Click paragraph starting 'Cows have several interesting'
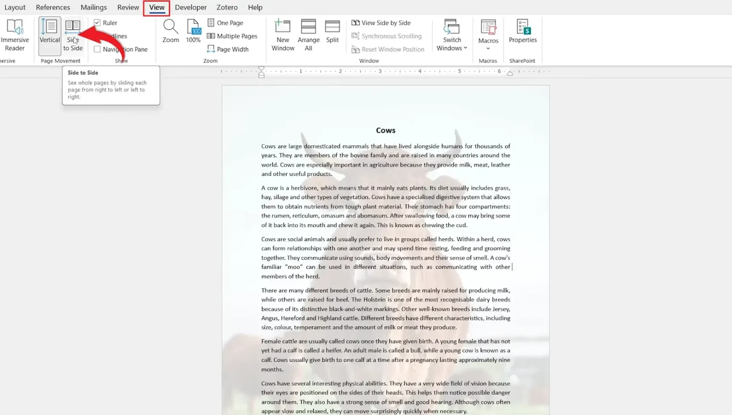The image size is (732, 415). [x=386, y=397]
